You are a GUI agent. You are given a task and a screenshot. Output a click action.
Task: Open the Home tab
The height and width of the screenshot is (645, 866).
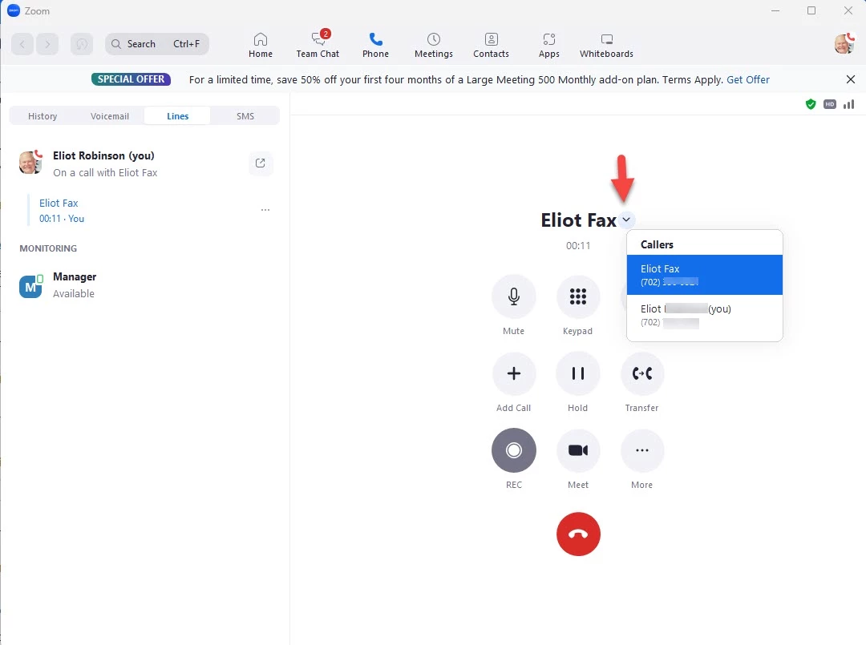[x=260, y=45]
